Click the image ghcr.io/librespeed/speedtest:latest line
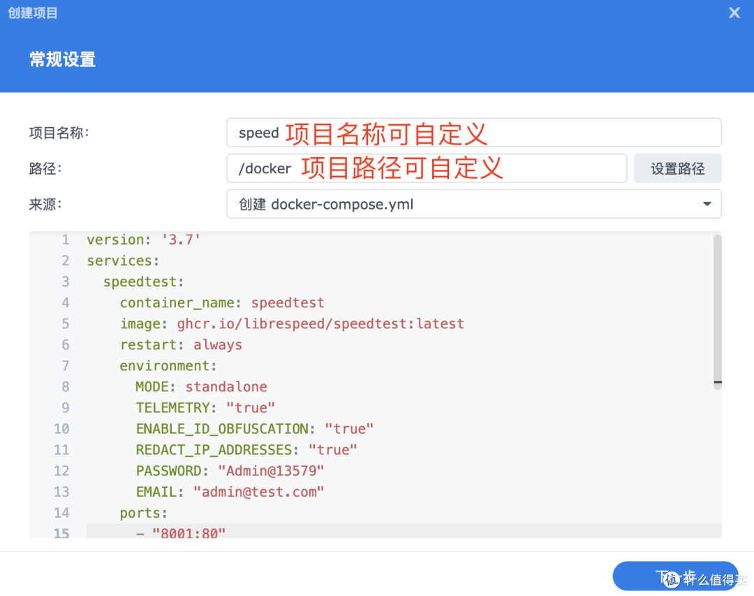 292,324
